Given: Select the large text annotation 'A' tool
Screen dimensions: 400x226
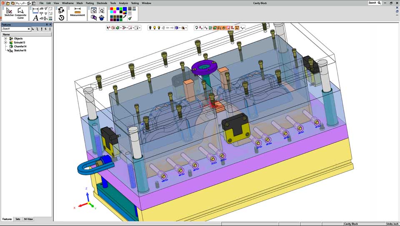Looking at the screenshot, I should point(35,17).
